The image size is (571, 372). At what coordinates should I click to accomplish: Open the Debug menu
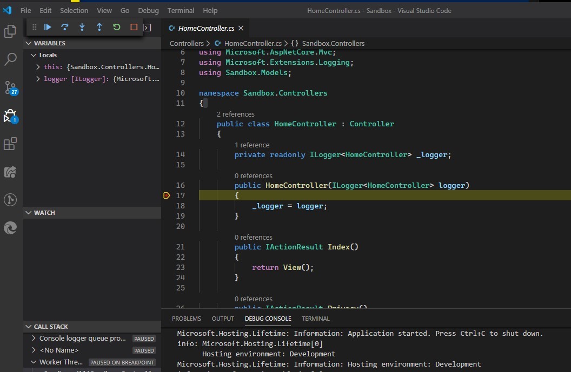[148, 11]
